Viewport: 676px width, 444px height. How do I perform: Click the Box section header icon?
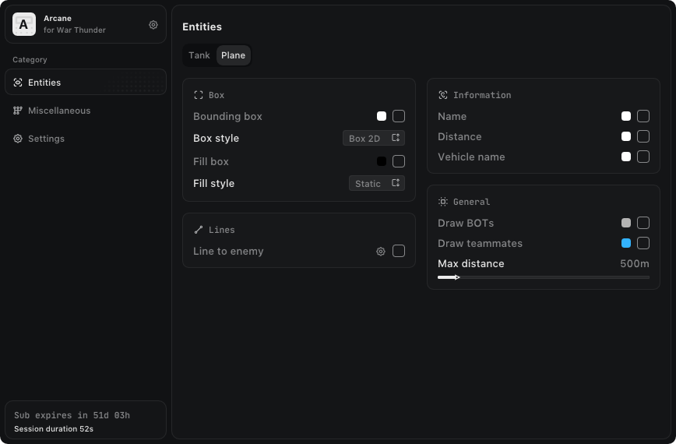[x=199, y=95]
